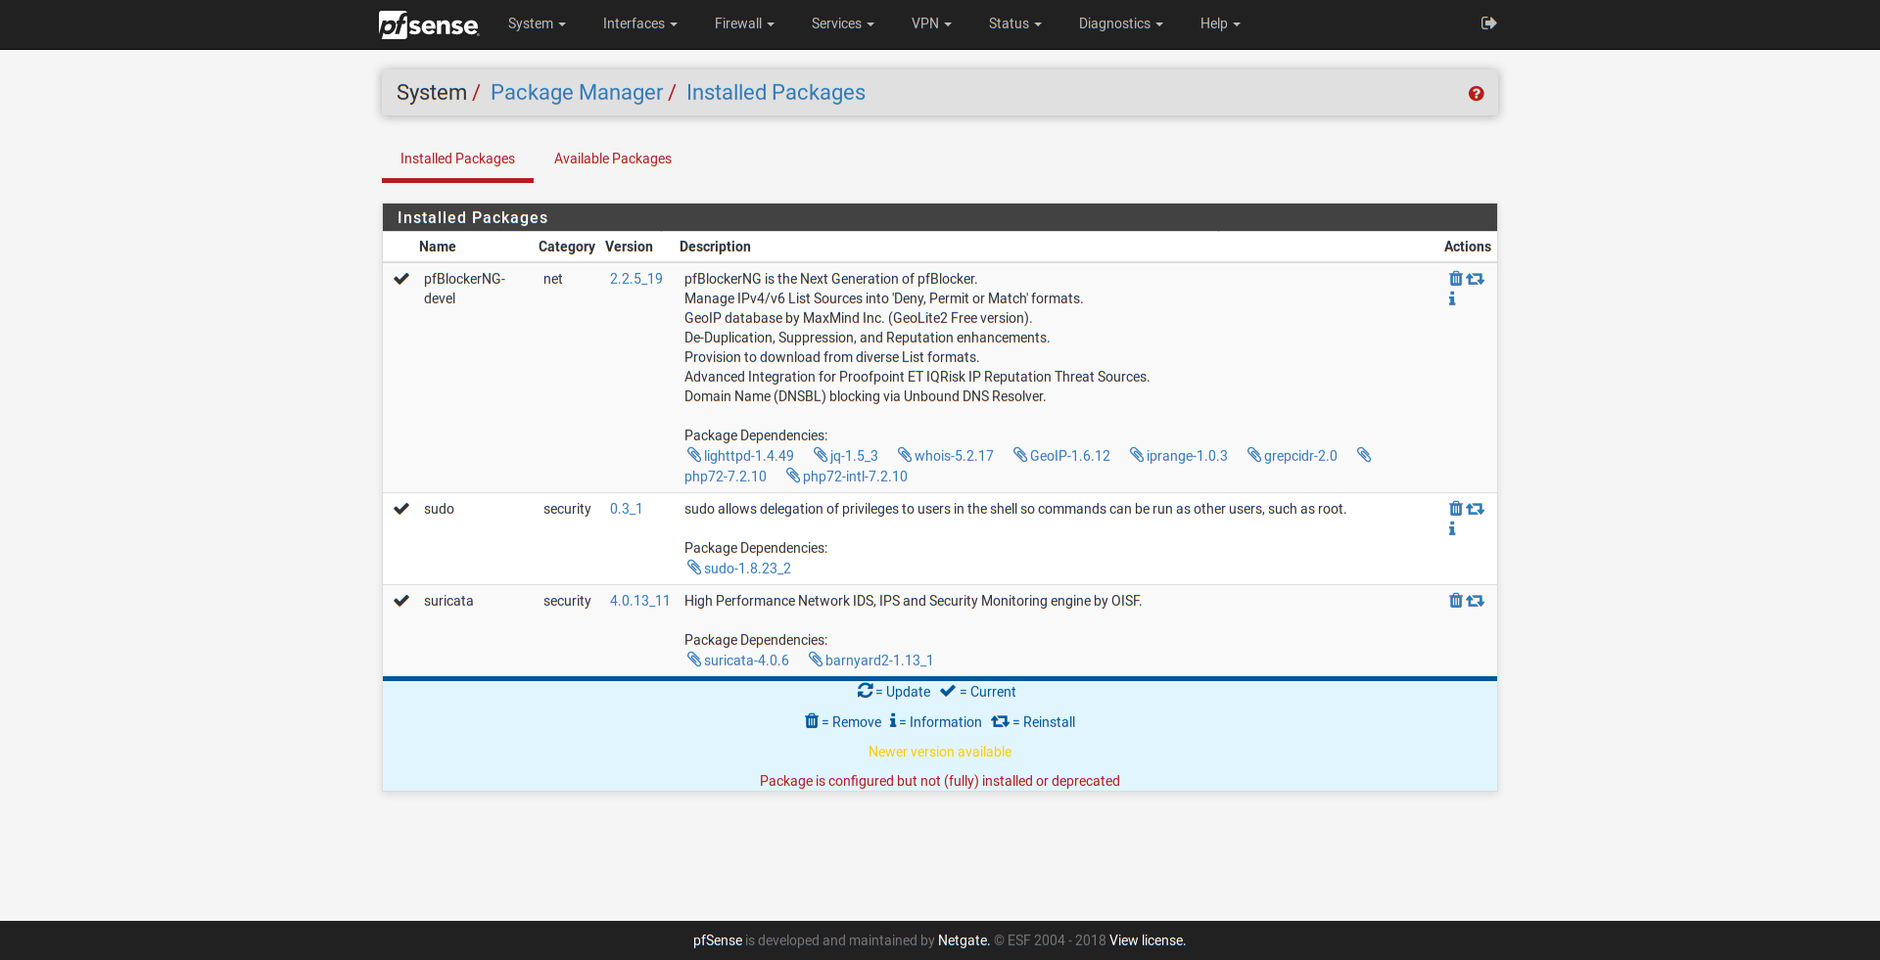The height and width of the screenshot is (960, 1880).
Task: Open pfBlockerNG version 2.2.5_19 link
Action: click(x=636, y=279)
